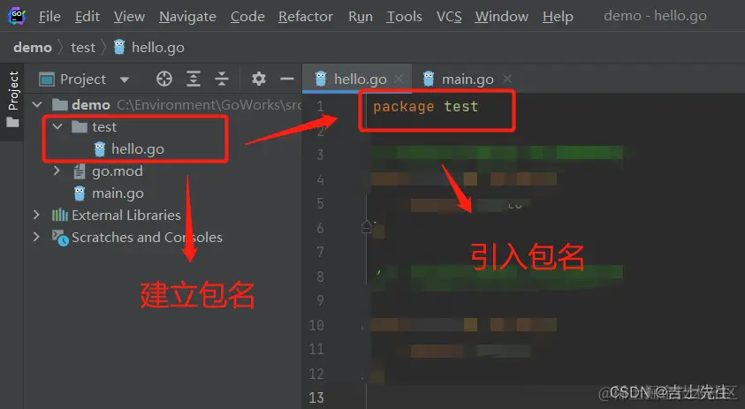Screen dimensions: 745x409
Task: Click the Select Opened File target icon
Action: point(164,79)
